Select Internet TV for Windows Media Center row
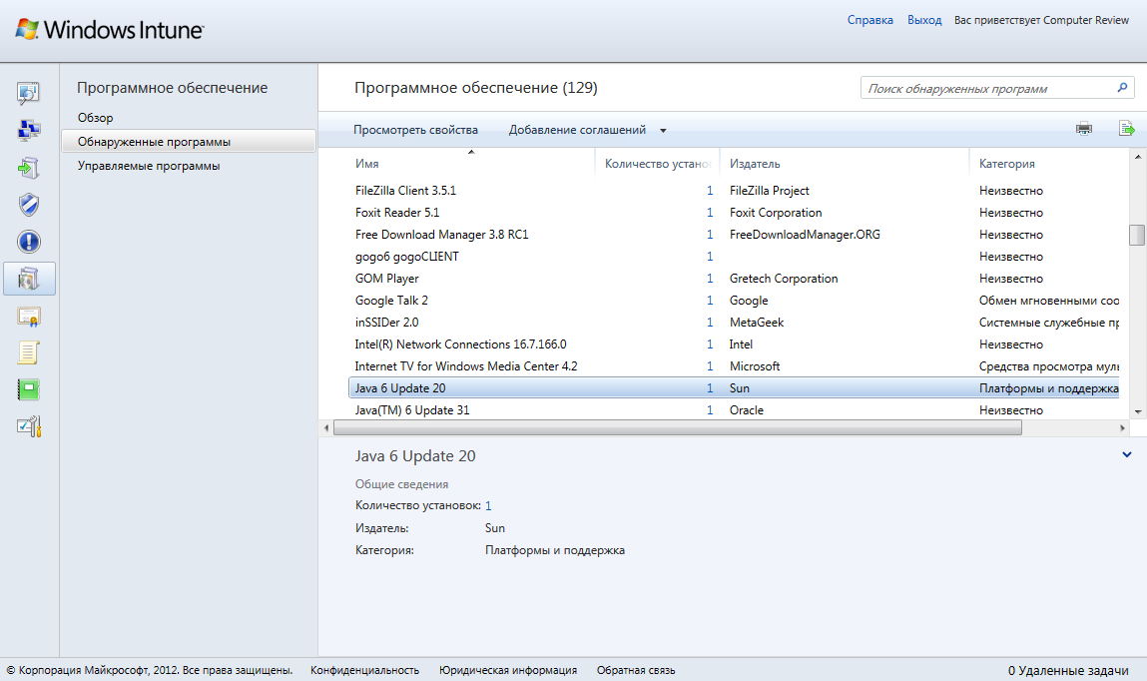The height and width of the screenshot is (681, 1147). coord(734,365)
